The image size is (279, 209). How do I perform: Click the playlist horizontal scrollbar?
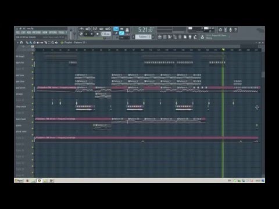(138, 46)
